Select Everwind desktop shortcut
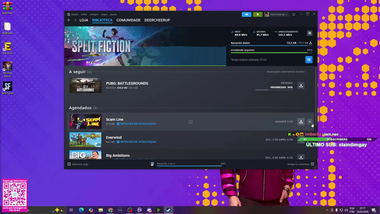Image resolution: width=380 pixels, height=214 pixels. [x=7, y=48]
